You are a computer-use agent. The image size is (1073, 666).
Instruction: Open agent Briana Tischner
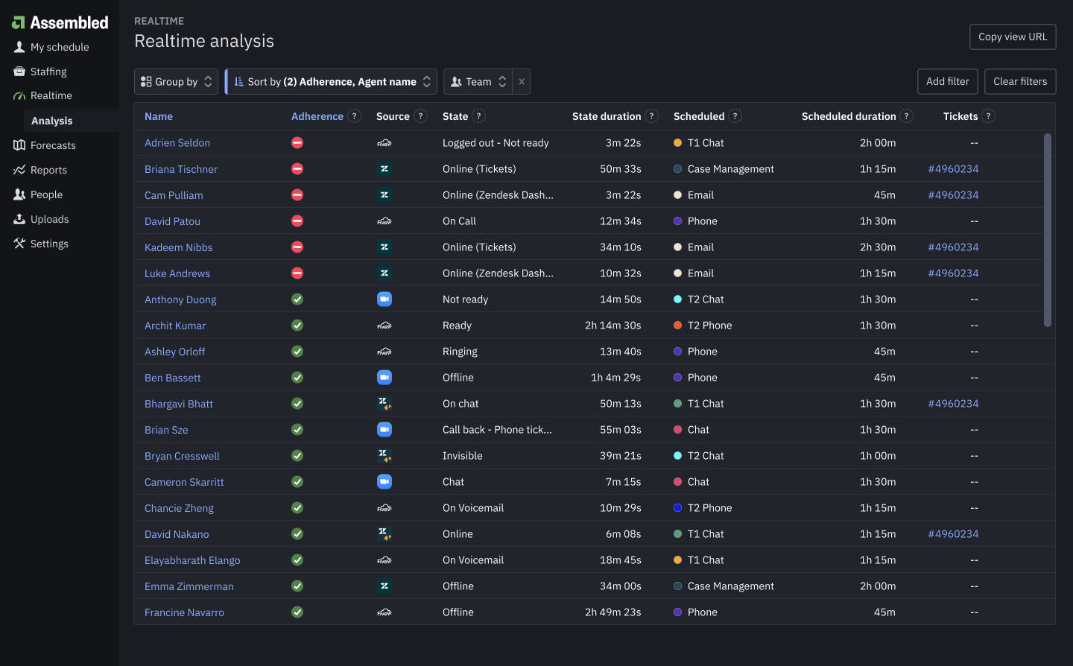coord(181,169)
